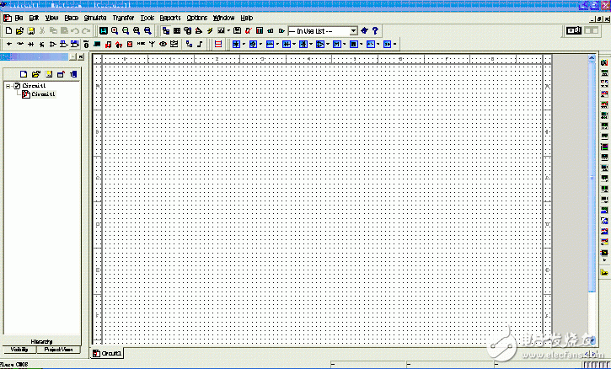Screen dimensions: 611x369
Task: Click new design icon in Design Toolbox
Action: 24,74
